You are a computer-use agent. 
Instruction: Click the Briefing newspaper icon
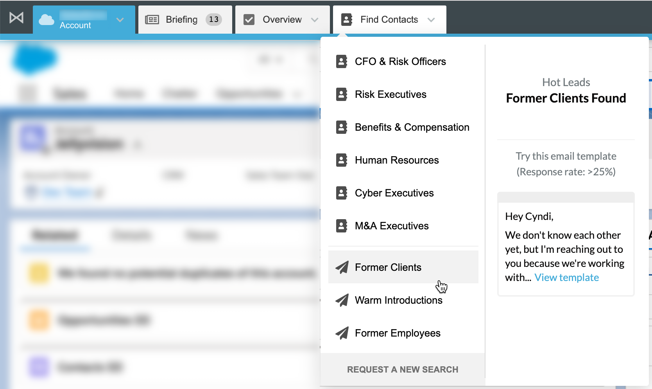tap(152, 20)
